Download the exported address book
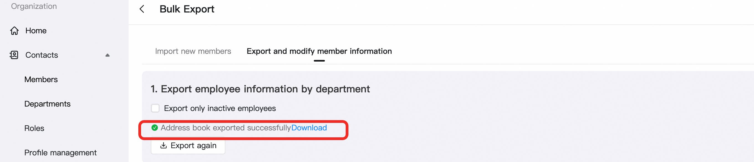Viewport: 754px width, 162px height. point(309,128)
